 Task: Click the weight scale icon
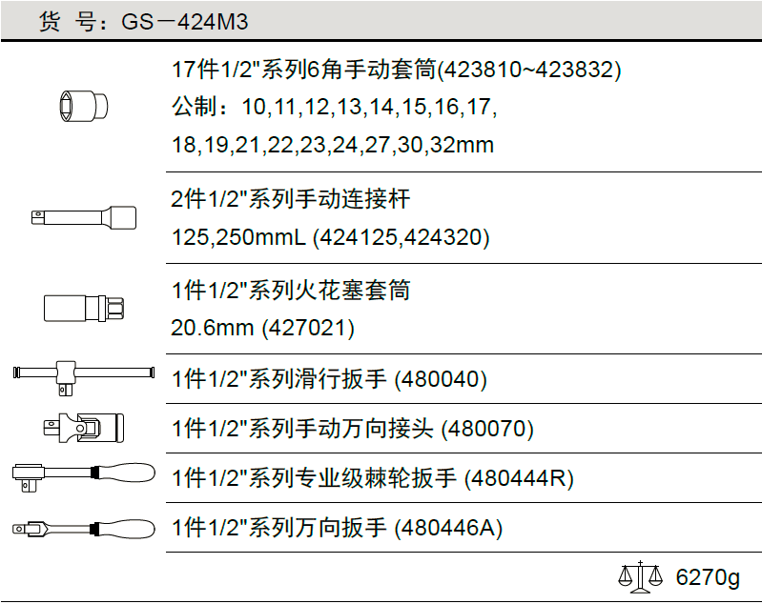[x=639, y=575]
